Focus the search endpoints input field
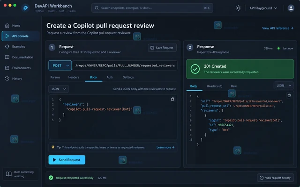 click(152, 8)
